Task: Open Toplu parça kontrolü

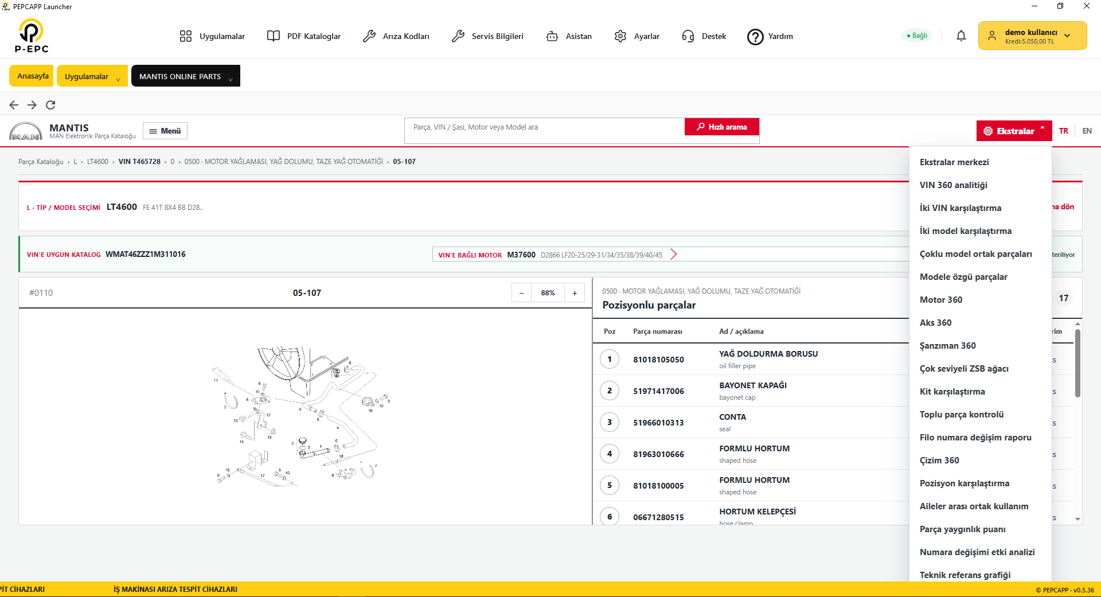Action: [x=980, y=415]
